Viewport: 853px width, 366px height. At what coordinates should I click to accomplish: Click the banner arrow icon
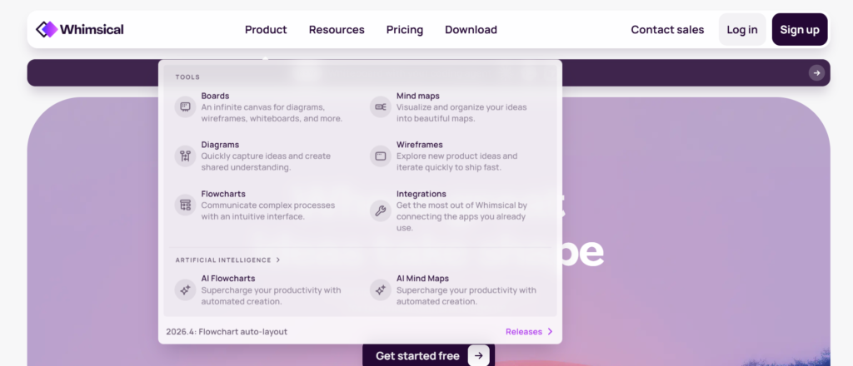[816, 73]
